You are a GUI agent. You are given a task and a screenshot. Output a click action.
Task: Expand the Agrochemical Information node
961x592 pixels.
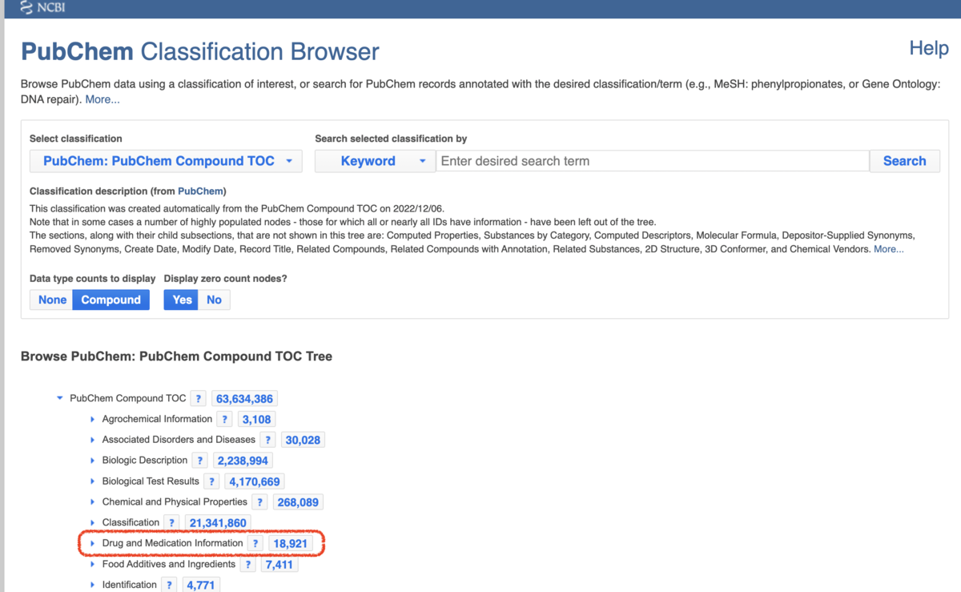[x=92, y=419]
